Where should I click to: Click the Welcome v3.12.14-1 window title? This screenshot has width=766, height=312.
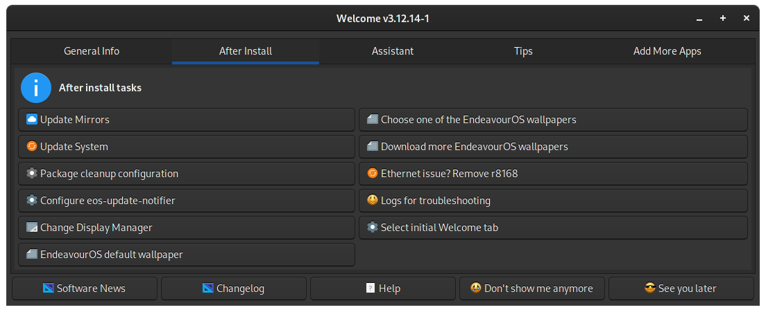click(x=383, y=19)
